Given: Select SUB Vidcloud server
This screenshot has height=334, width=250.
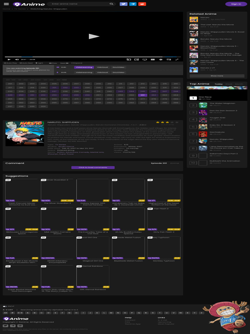Looking at the screenshot, I should pos(103,67).
